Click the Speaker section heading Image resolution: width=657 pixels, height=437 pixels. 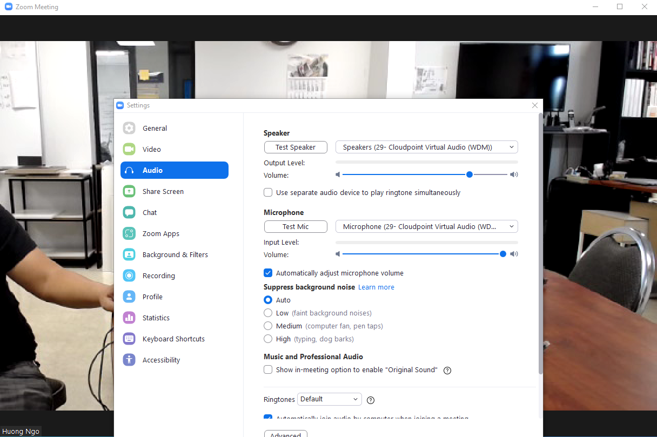277,133
